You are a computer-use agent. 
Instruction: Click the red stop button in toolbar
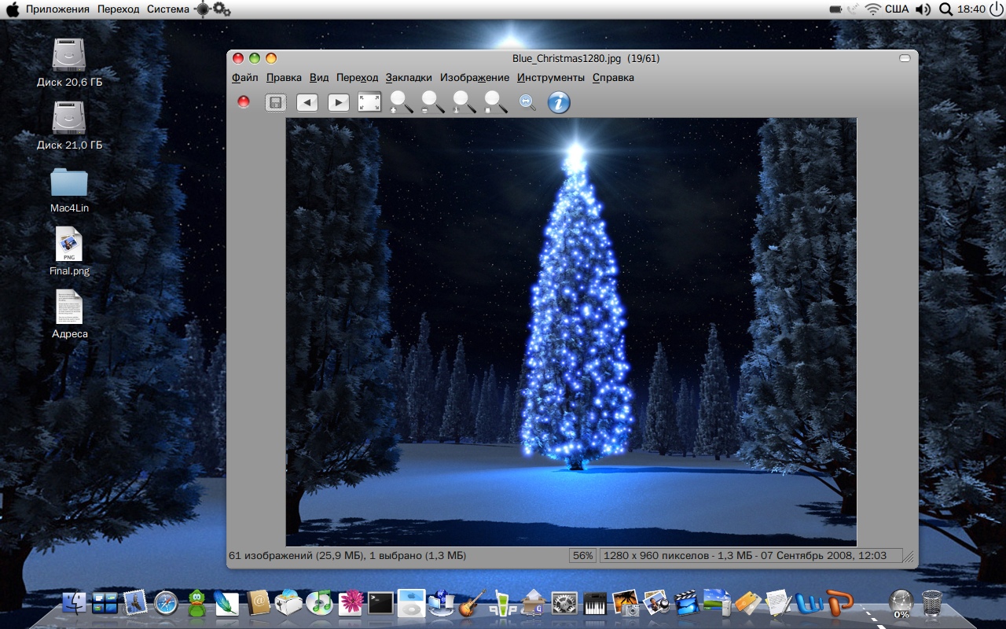244,101
